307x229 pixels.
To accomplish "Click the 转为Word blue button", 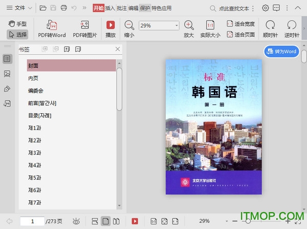I will 281,51.
